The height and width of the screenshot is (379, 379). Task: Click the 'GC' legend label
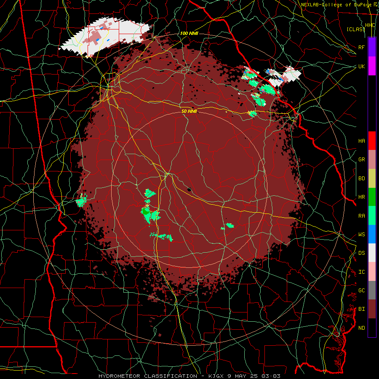pyautogui.click(x=362, y=291)
